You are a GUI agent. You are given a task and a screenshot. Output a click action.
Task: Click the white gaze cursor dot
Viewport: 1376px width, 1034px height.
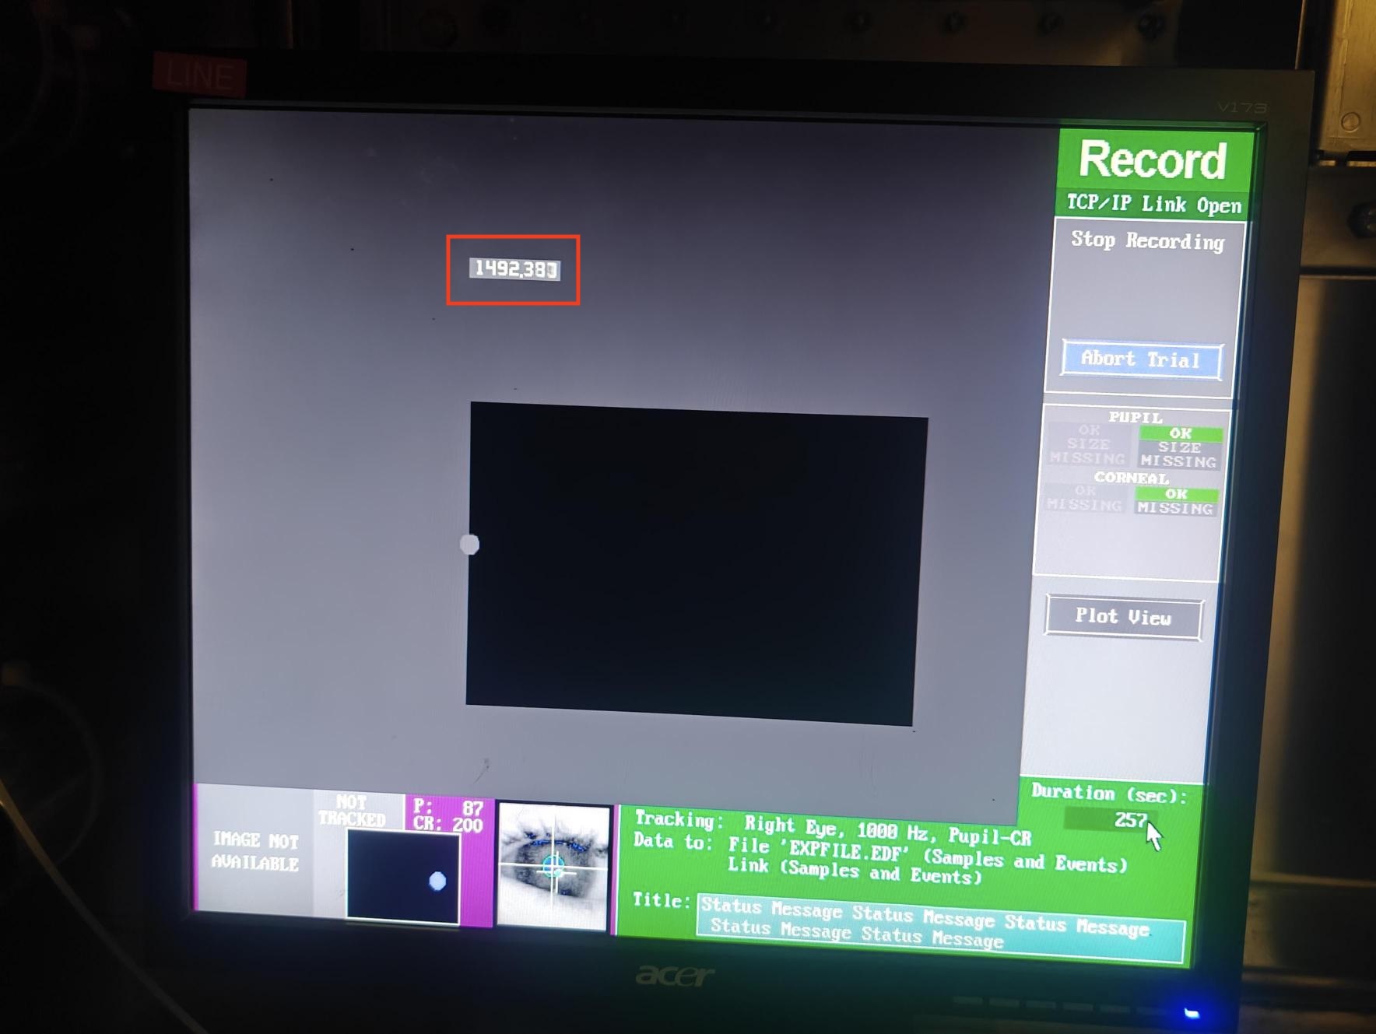470,545
